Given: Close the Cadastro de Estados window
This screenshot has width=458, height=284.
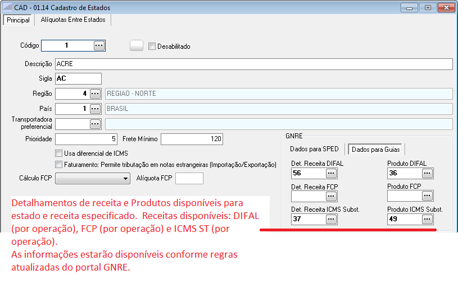Looking at the screenshot, I should tap(446, 8).
